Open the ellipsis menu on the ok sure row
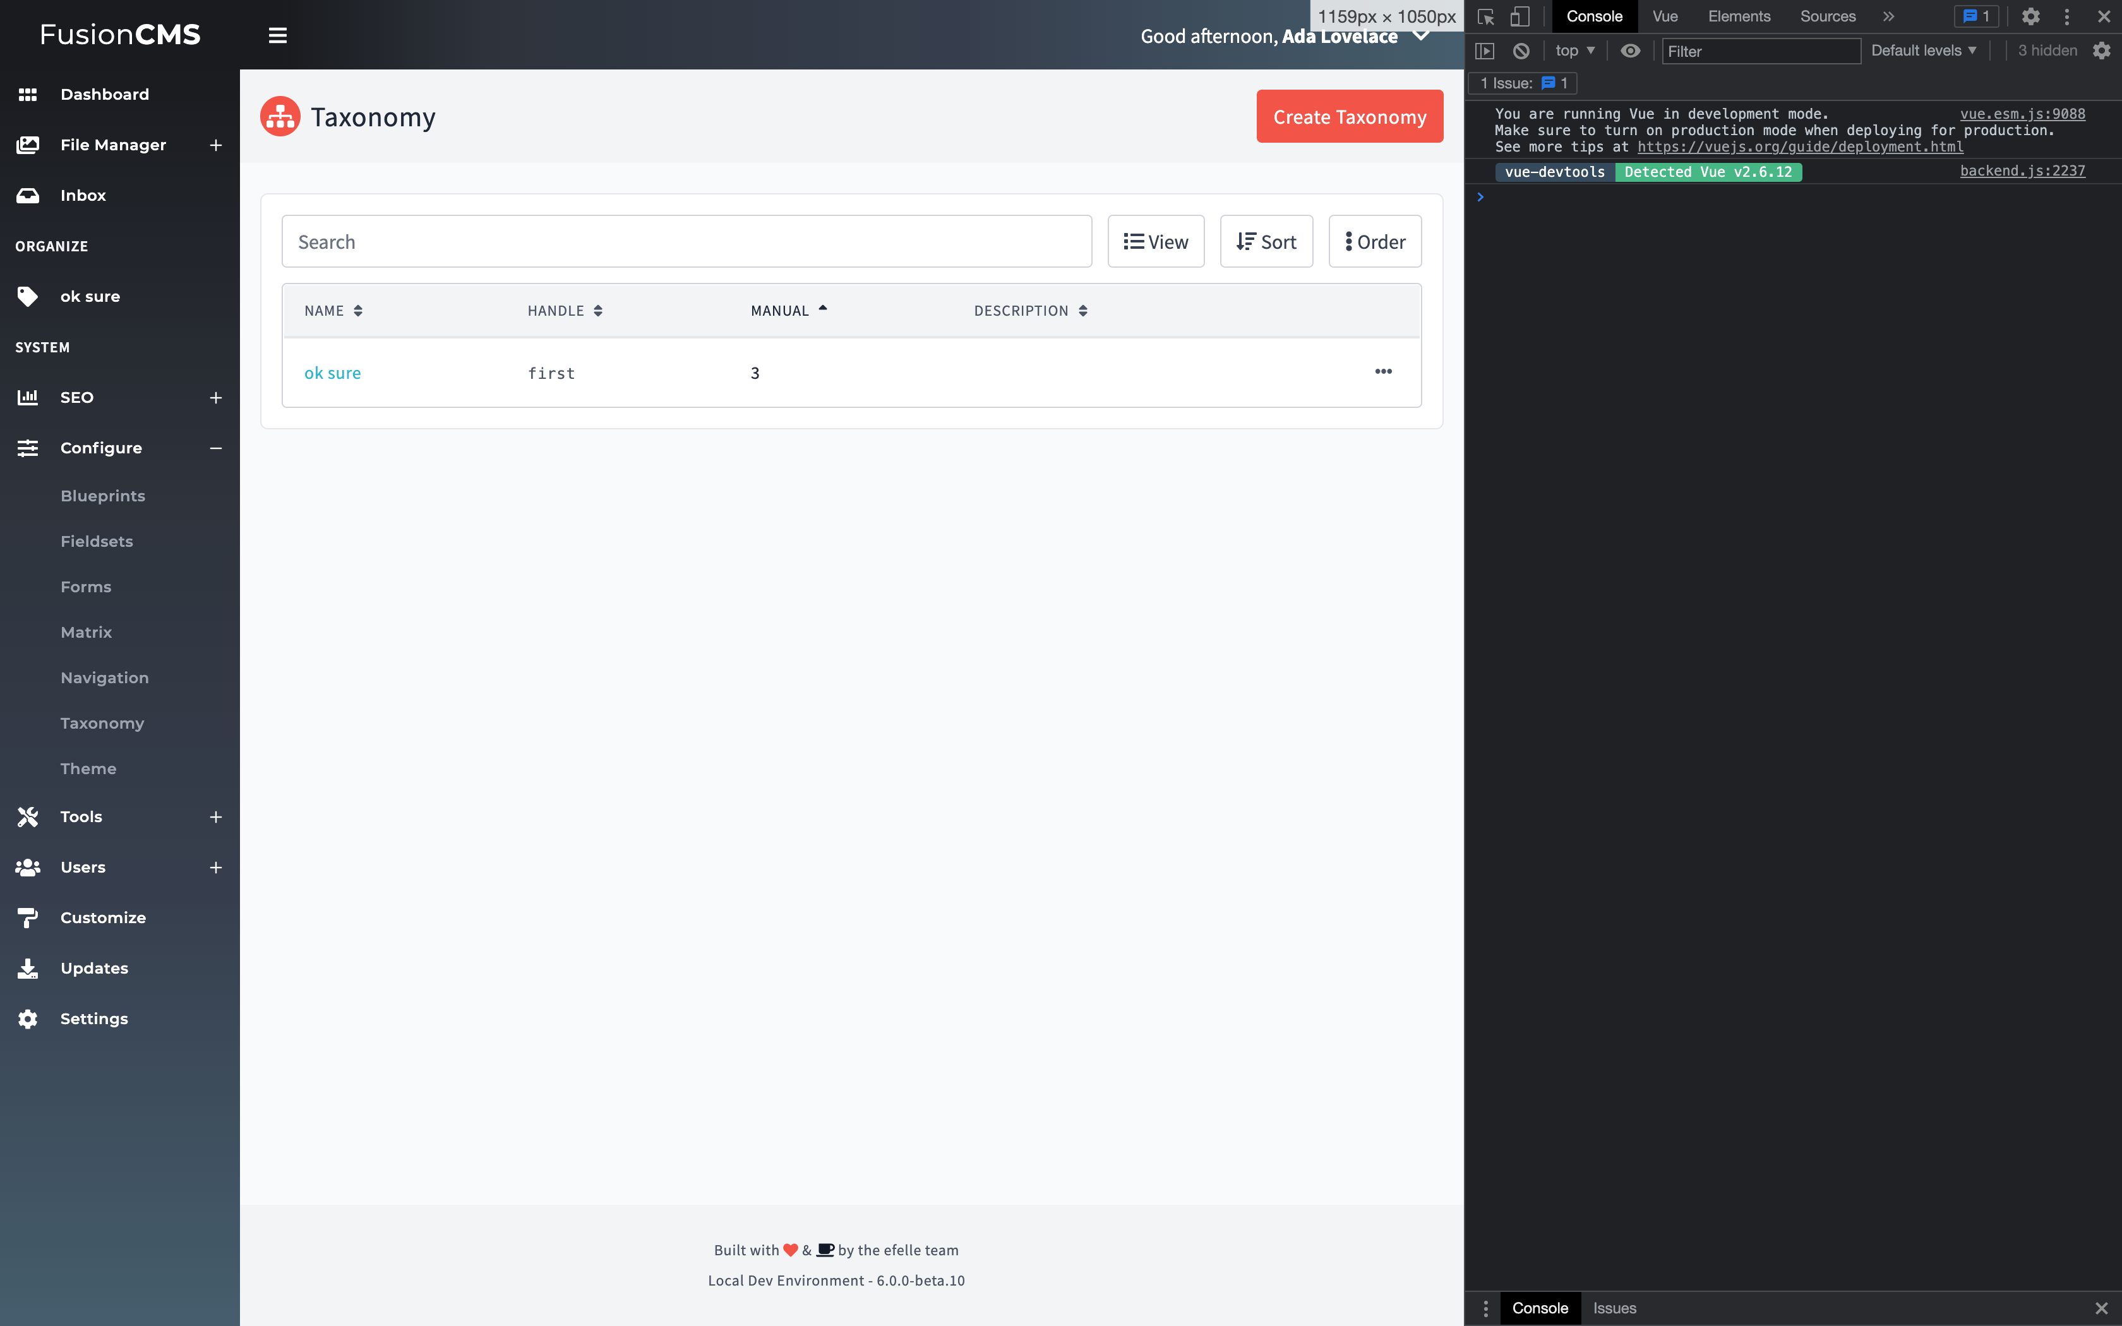 click(x=1383, y=372)
